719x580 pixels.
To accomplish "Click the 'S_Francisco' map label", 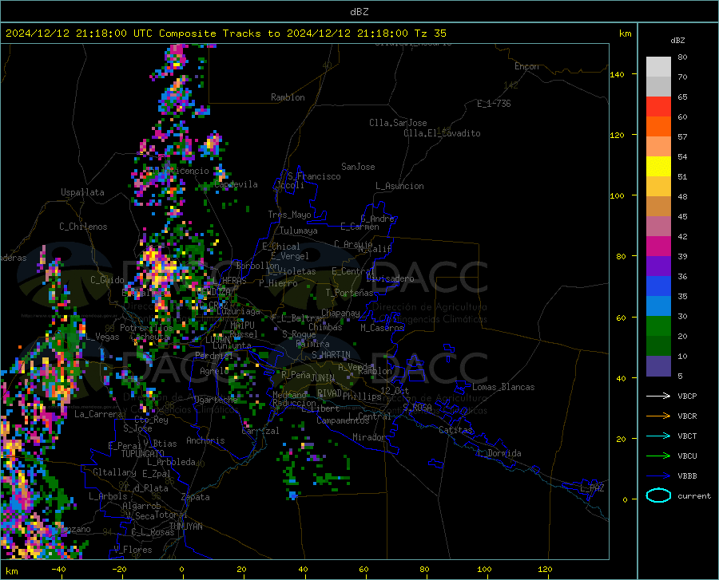I will pos(314,176).
